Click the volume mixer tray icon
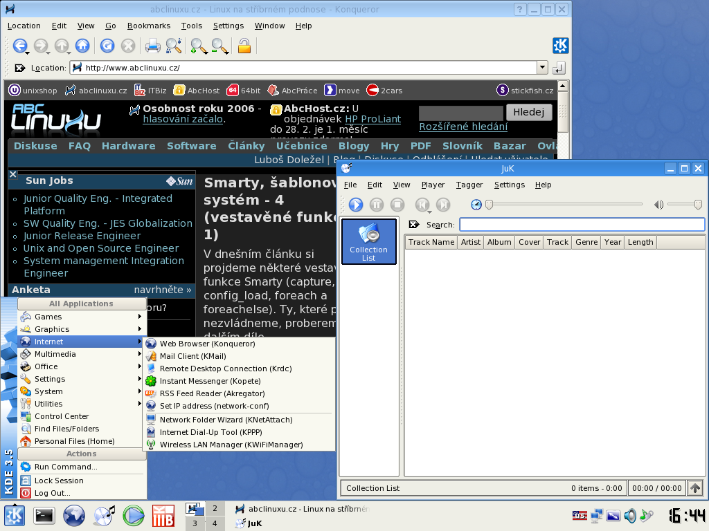 tap(630, 515)
